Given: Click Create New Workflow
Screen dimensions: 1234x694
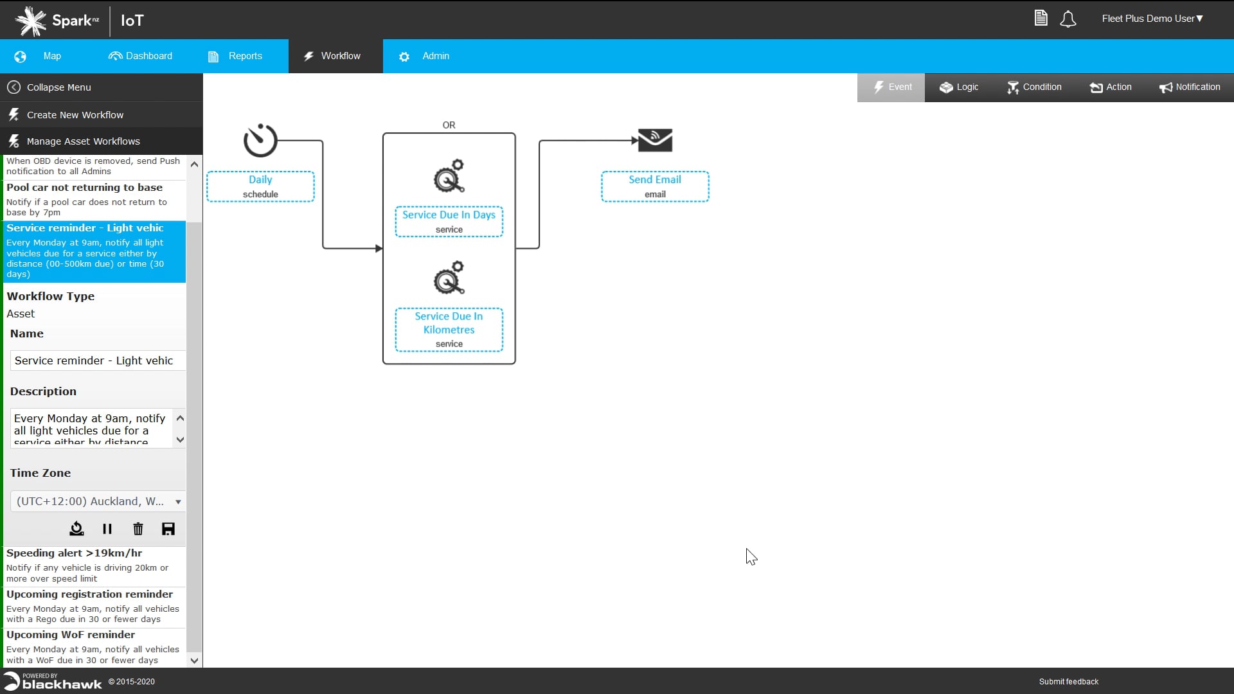Looking at the screenshot, I should (102, 115).
